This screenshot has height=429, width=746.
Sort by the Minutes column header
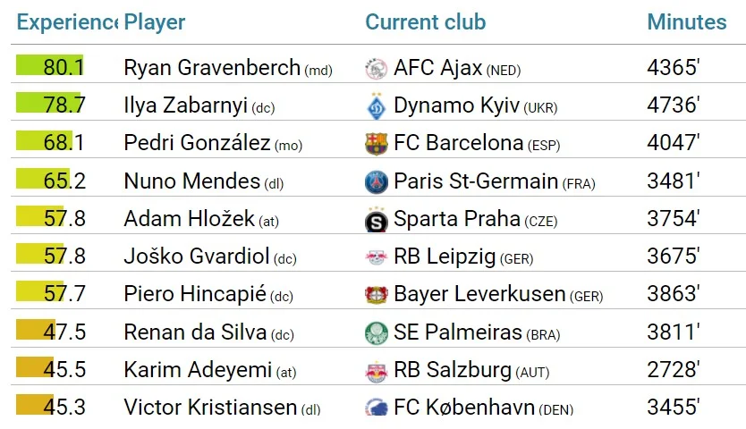pyautogui.click(x=687, y=22)
